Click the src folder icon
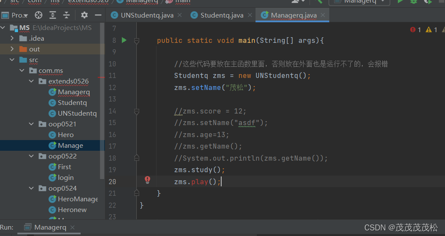 click(23, 60)
